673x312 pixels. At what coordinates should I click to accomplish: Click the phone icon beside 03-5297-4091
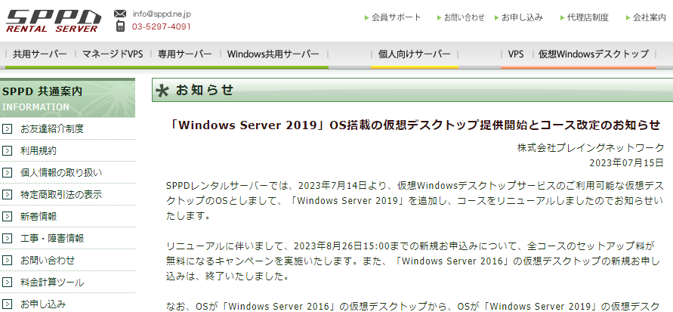[121, 26]
